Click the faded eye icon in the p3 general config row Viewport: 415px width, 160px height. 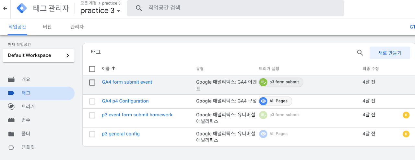coord(263,134)
